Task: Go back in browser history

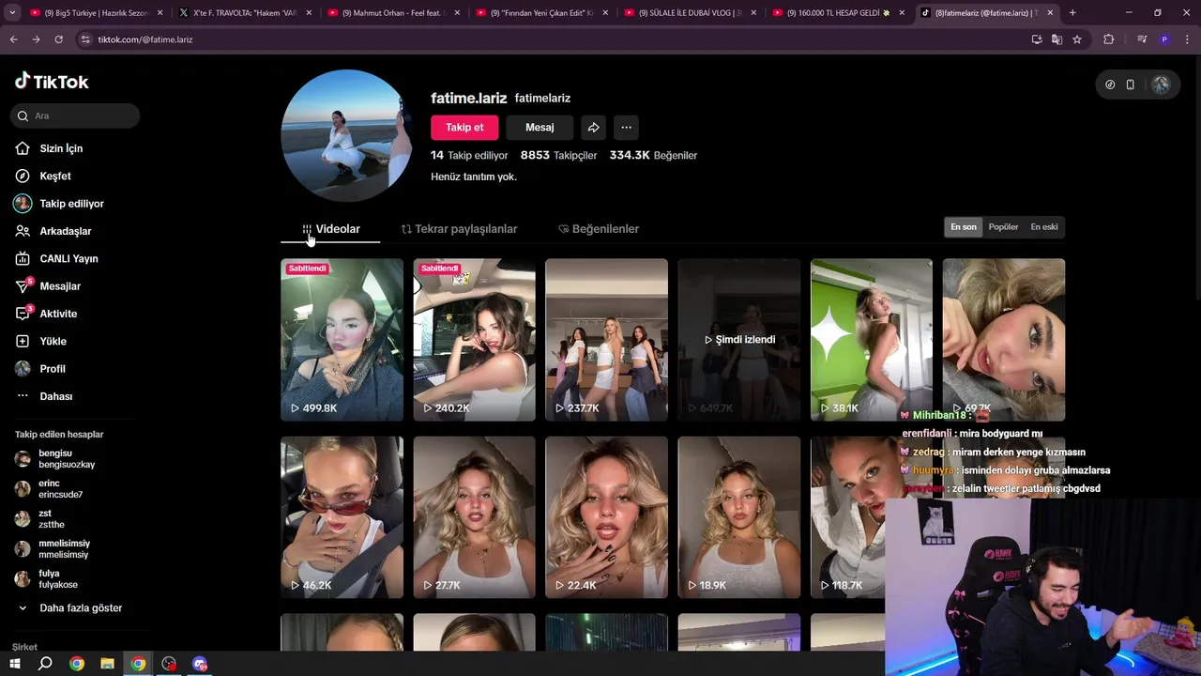Action: pyautogui.click(x=13, y=39)
